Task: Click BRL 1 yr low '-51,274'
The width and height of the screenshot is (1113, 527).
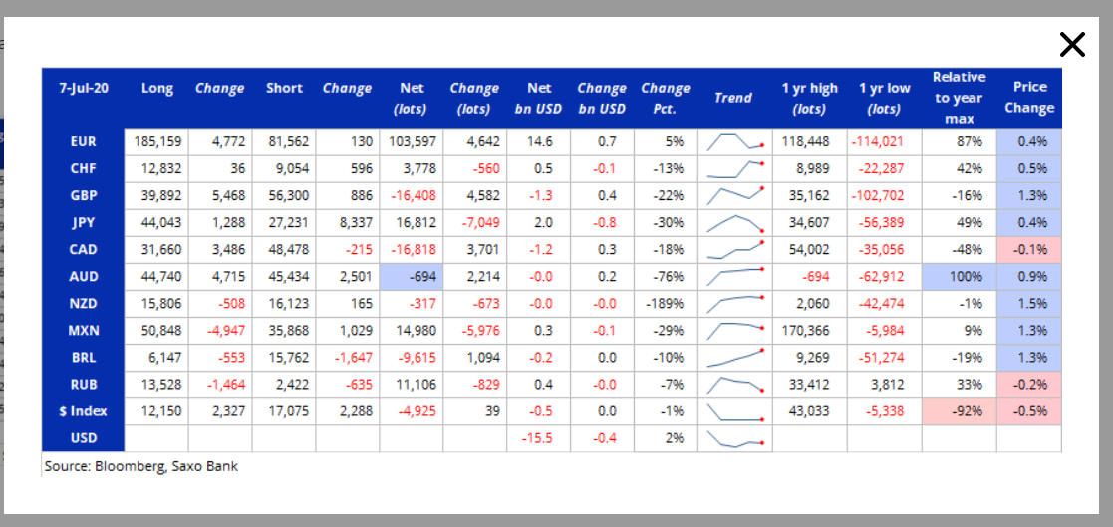Action: click(880, 358)
